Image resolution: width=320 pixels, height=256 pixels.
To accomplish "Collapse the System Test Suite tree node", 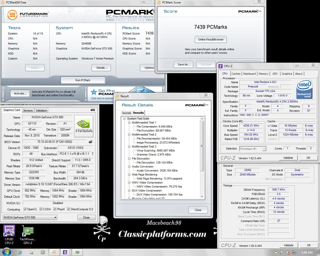I will (124, 118).
